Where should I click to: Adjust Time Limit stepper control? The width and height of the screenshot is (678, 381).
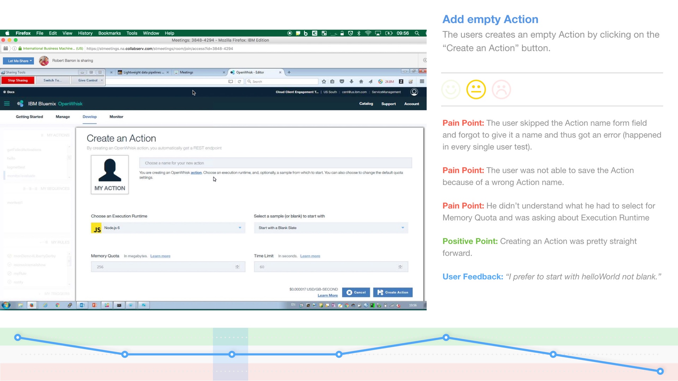pos(400,267)
